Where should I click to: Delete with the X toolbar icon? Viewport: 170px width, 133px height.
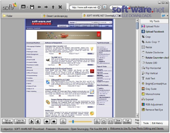(x=60, y=7)
